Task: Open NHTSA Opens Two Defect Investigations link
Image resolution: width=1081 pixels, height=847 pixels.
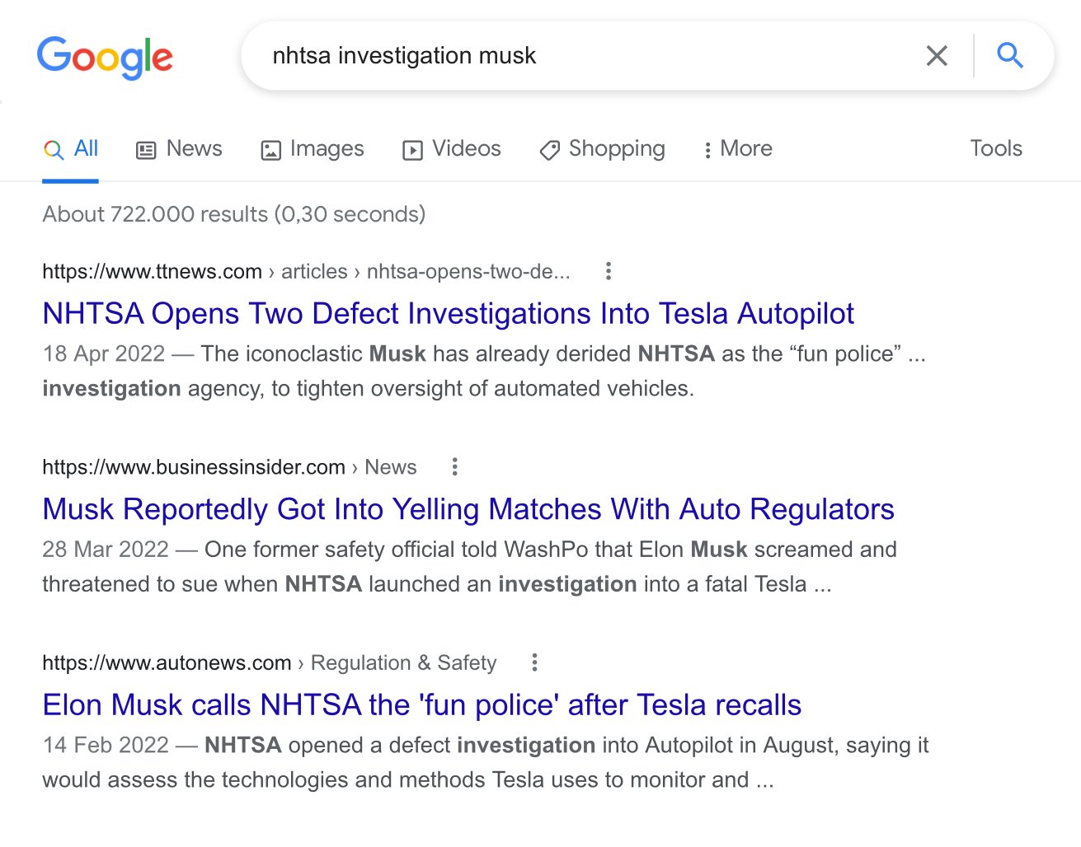Action: pyautogui.click(x=448, y=314)
